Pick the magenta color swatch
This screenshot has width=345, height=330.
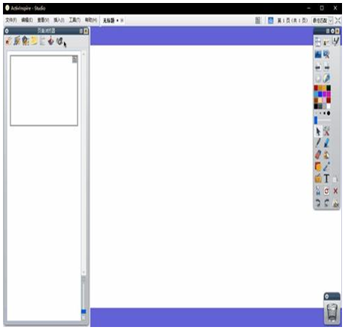tap(329, 94)
